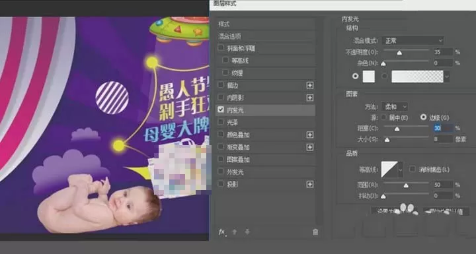Screen dimensions: 476x254
Task: Open 混合选项 in the left list
Action: point(266,36)
